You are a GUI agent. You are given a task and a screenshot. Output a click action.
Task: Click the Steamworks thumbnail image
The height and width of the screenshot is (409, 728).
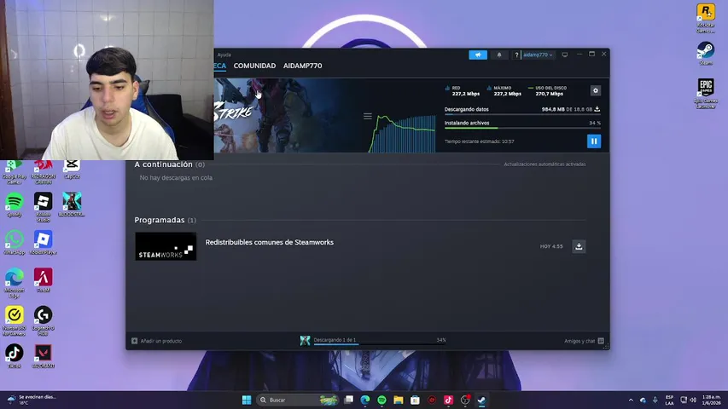[x=166, y=246]
